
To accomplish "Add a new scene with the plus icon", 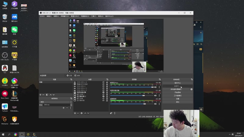I will pyautogui.click(x=41, y=95).
